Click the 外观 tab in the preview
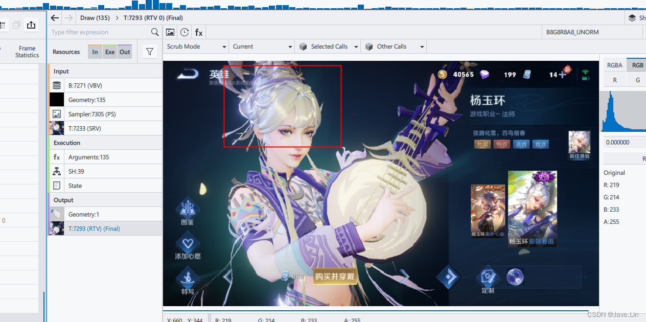Viewport: 646px width, 322px height. click(x=483, y=144)
